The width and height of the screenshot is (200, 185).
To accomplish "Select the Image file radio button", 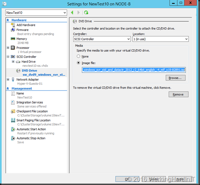I will point(78,63).
